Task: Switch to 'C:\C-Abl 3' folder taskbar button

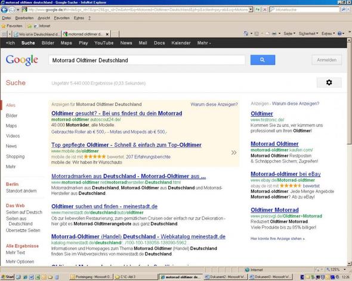Action: [135, 277]
